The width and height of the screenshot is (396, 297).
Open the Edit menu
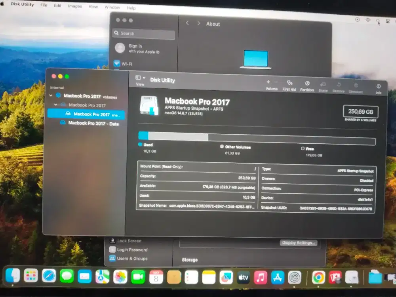57,5
